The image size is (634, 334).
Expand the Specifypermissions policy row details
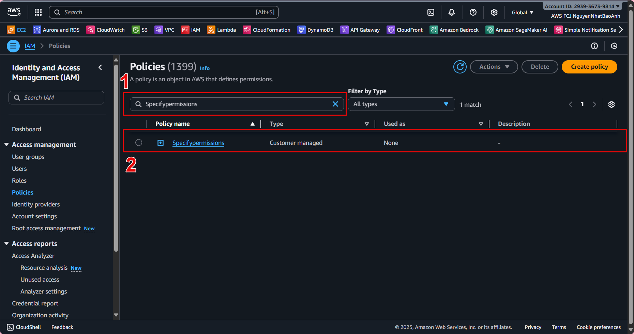click(161, 143)
